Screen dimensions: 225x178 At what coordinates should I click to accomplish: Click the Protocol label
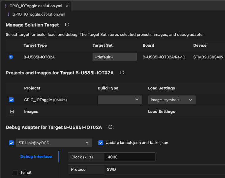(x=79, y=170)
